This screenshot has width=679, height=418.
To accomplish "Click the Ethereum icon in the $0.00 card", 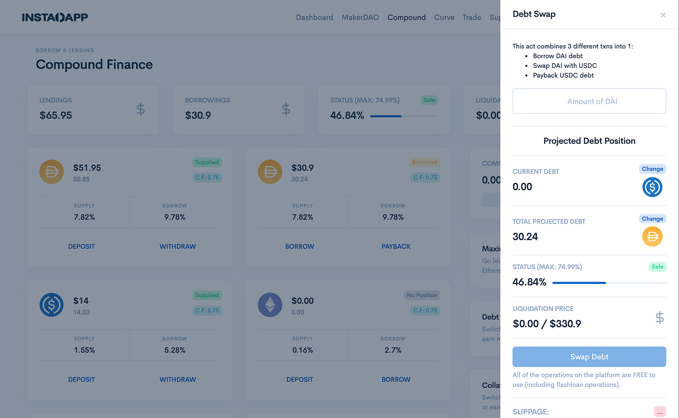I will click(270, 305).
